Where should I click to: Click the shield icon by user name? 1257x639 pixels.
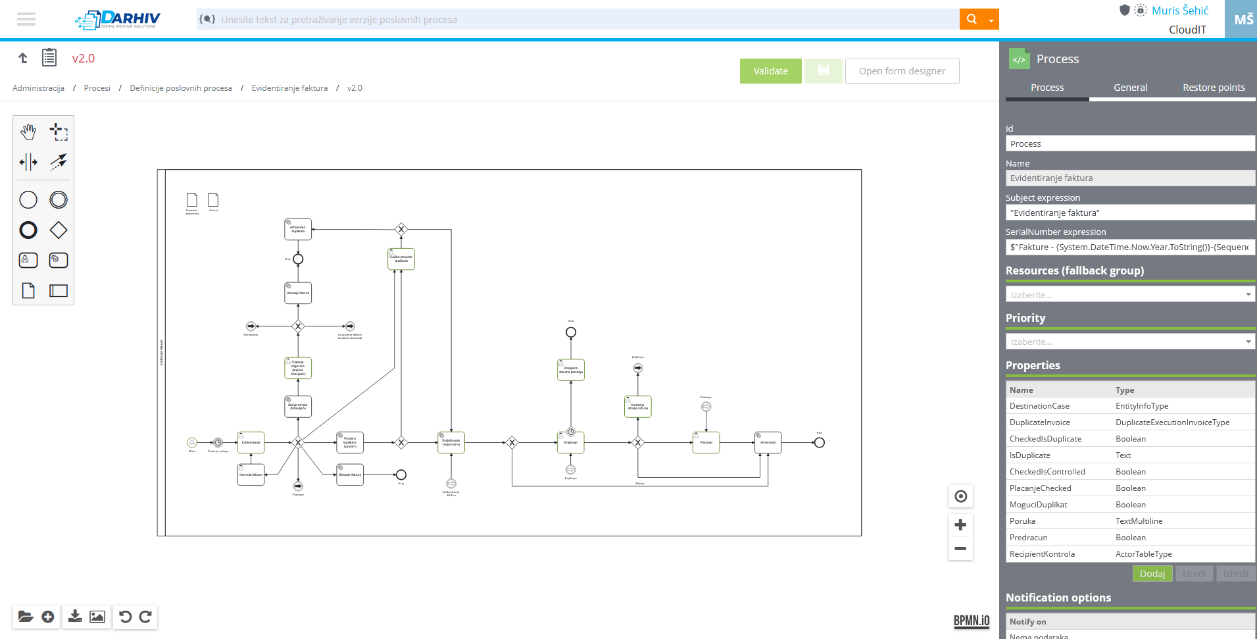click(1124, 10)
